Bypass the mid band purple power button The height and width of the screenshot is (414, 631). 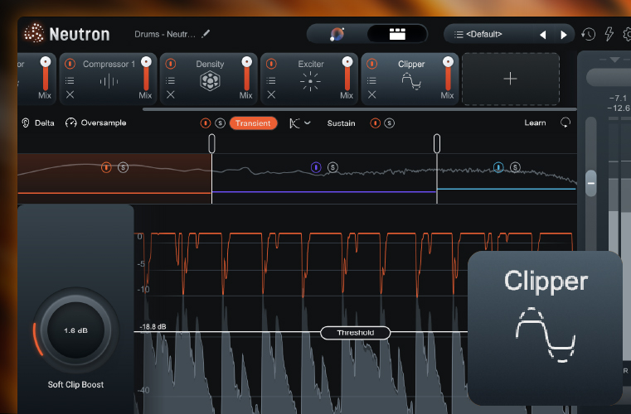[316, 167]
